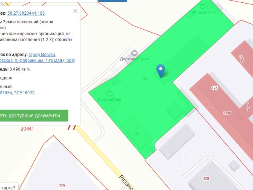Click the parcel labeled 428
This screenshot has height=190, width=253.
(x=206, y=179)
